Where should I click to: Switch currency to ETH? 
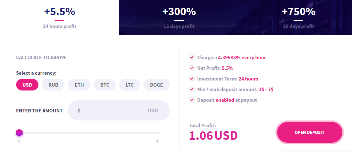tap(79, 85)
